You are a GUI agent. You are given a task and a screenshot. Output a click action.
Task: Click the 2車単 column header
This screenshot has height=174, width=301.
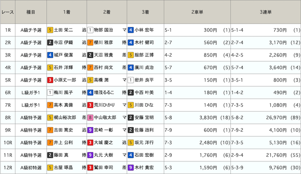tap(197, 12)
